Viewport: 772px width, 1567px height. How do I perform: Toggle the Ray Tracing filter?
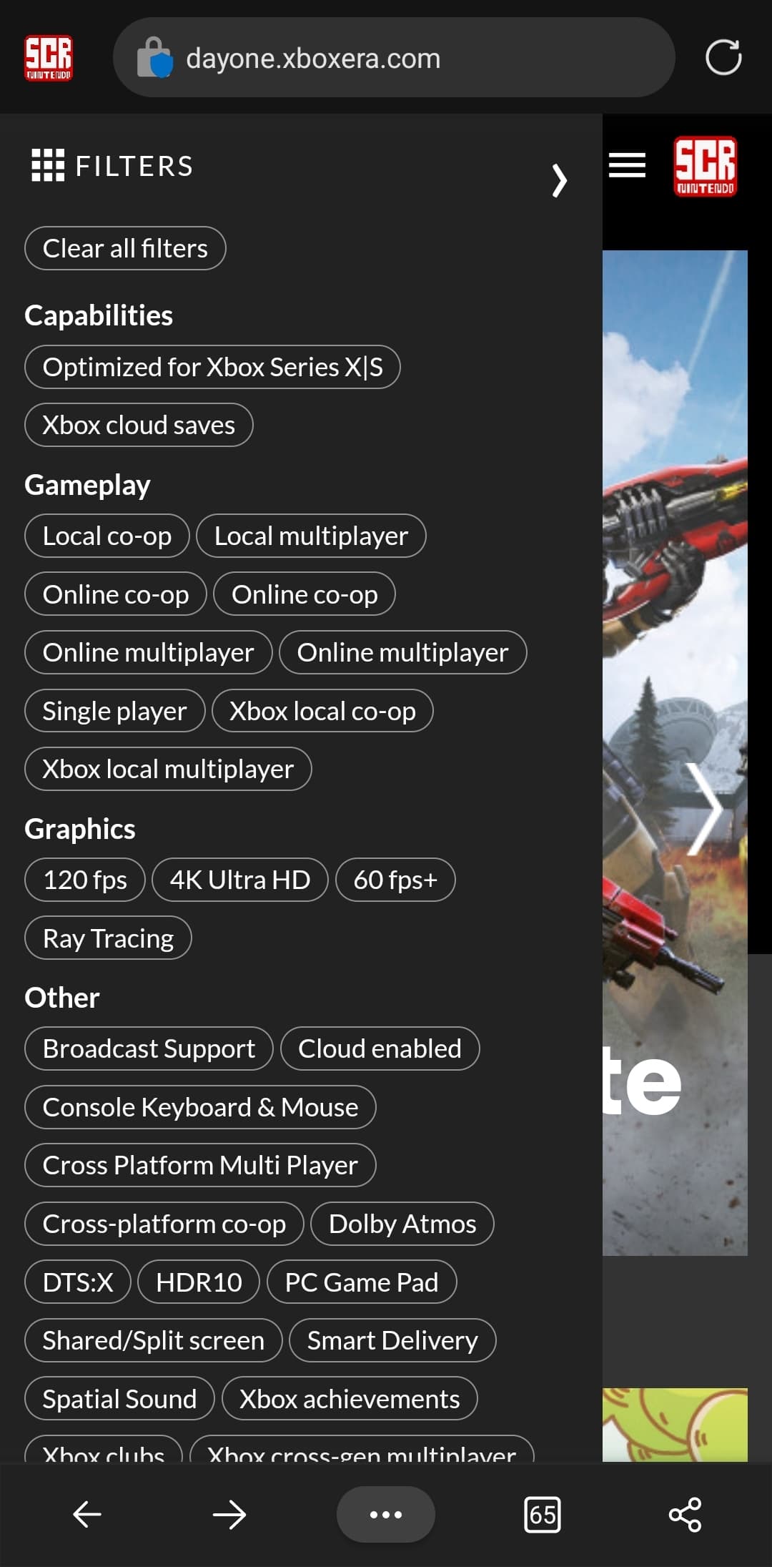108,938
